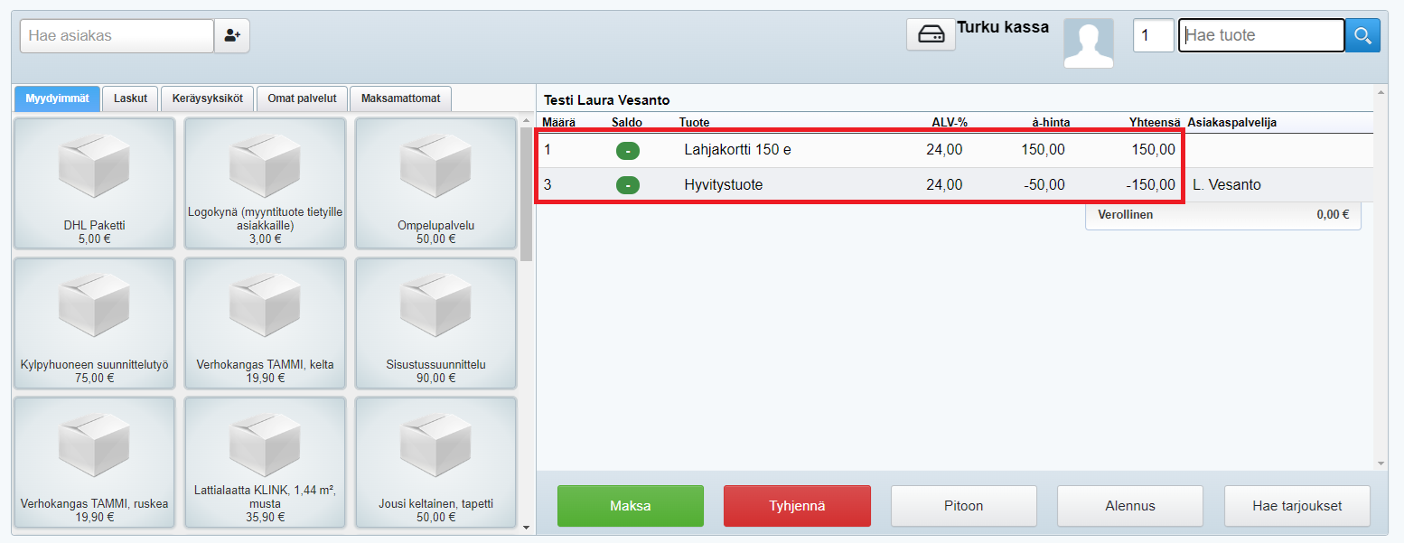Click the quantity field next to product search
1404x543 pixels.
[1153, 36]
